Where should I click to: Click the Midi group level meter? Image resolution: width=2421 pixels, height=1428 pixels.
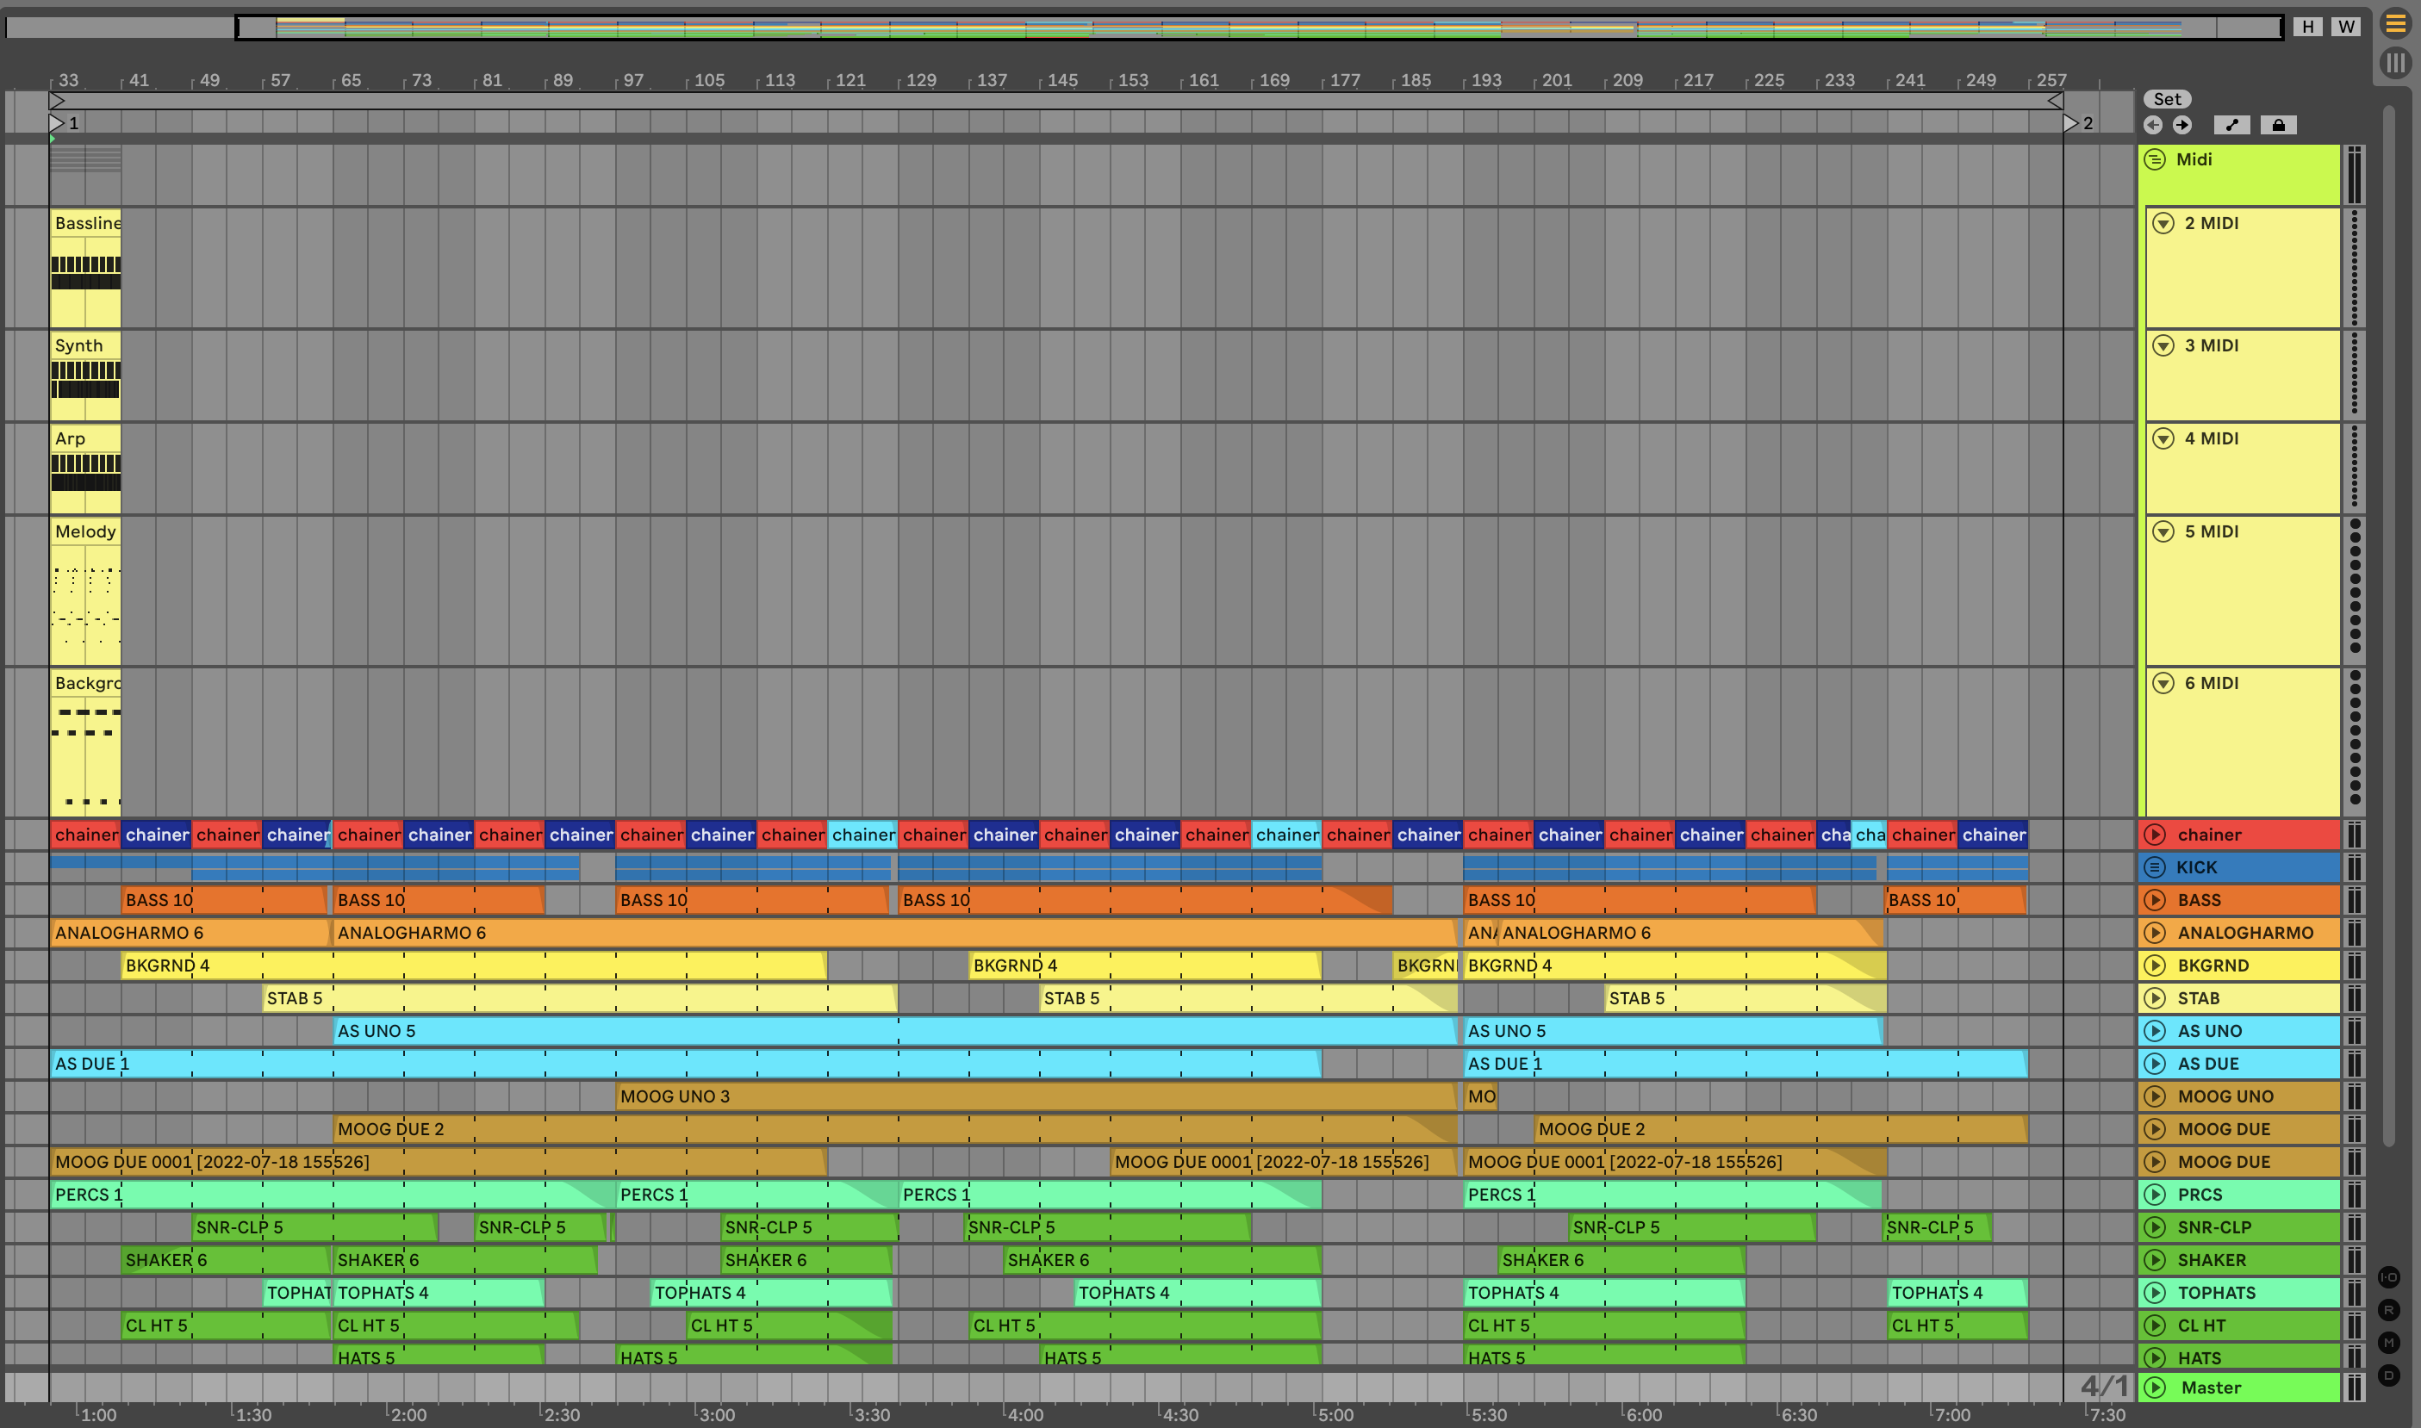2355,174
